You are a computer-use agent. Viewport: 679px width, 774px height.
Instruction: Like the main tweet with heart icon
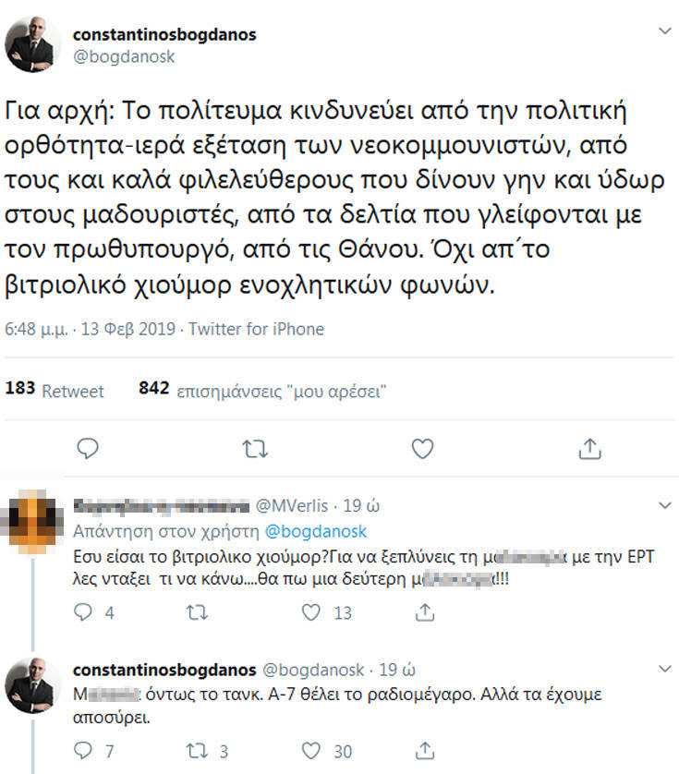point(422,449)
